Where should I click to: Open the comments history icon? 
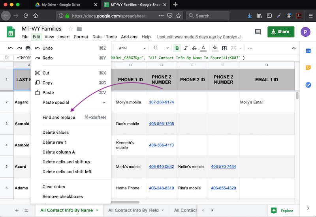(x=258, y=32)
